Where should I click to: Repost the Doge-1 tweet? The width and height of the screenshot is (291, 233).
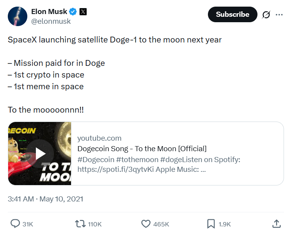pos(80,224)
